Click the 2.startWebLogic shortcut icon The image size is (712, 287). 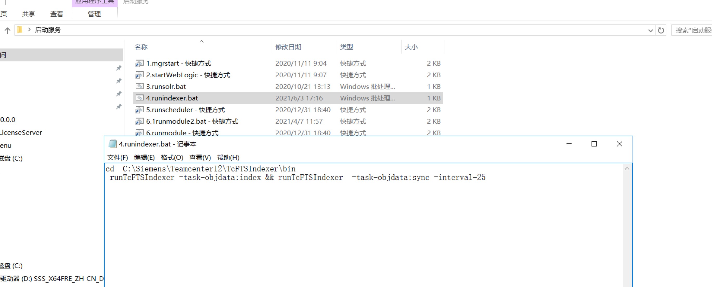coord(139,75)
